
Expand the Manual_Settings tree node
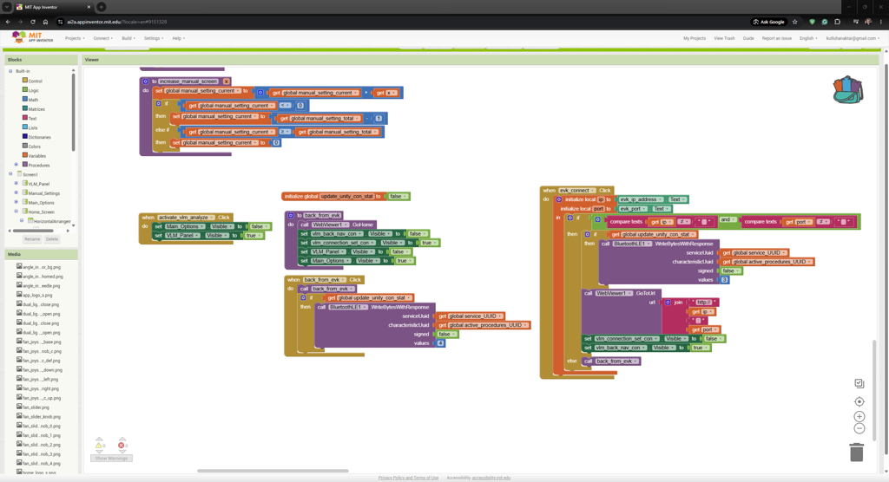click(x=16, y=192)
